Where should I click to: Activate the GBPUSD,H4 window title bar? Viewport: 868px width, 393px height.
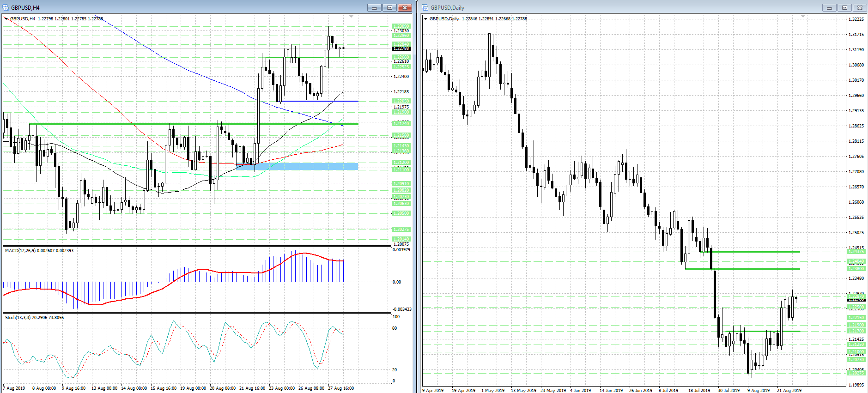click(185, 7)
